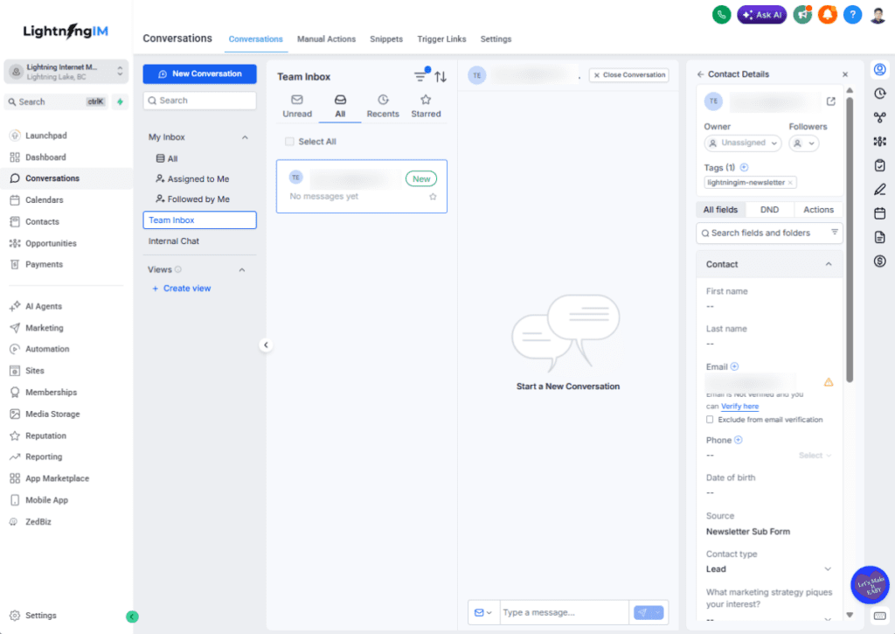Open the notes pencil icon in right sidebar
Screen dimensions: 895x634
[880, 188]
